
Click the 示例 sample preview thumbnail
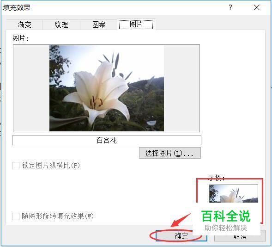(x=234, y=193)
